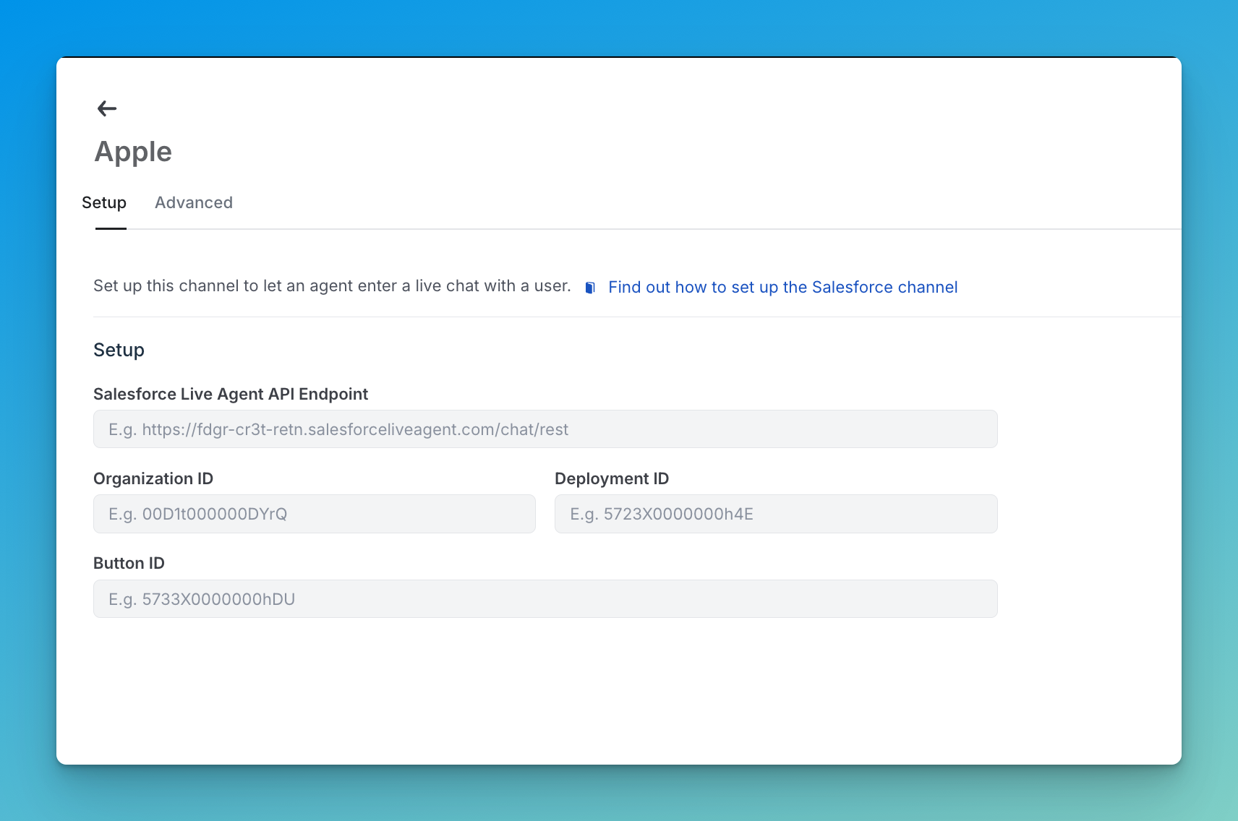Select the live chat description text
The height and width of the screenshot is (821, 1238).
pos(332,286)
